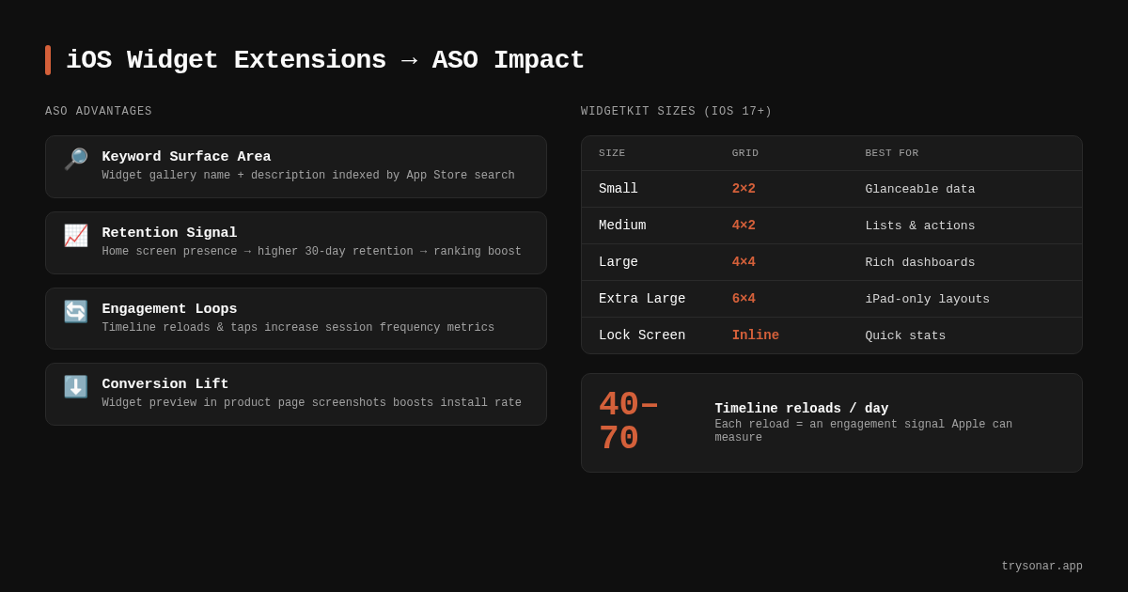
Task: Click the 'Quick stats' cell
Action: coord(905,335)
